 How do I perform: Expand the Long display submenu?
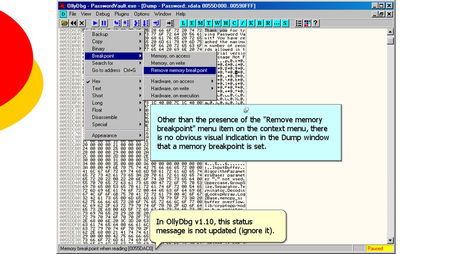114,103
